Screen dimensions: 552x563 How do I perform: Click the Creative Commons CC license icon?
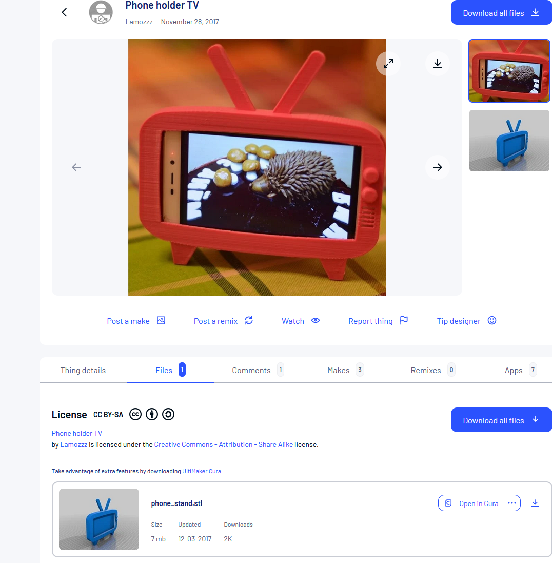tap(135, 414)
